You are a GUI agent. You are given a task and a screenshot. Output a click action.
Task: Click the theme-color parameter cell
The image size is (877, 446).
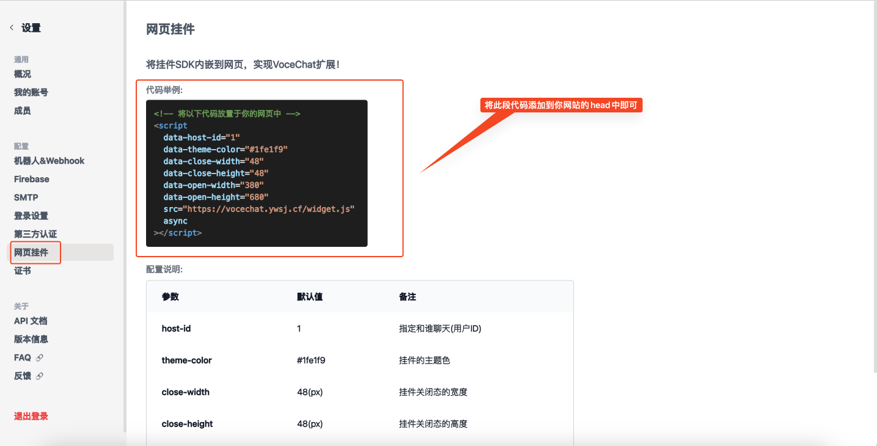pyautogui.click(x=187, y=360)
